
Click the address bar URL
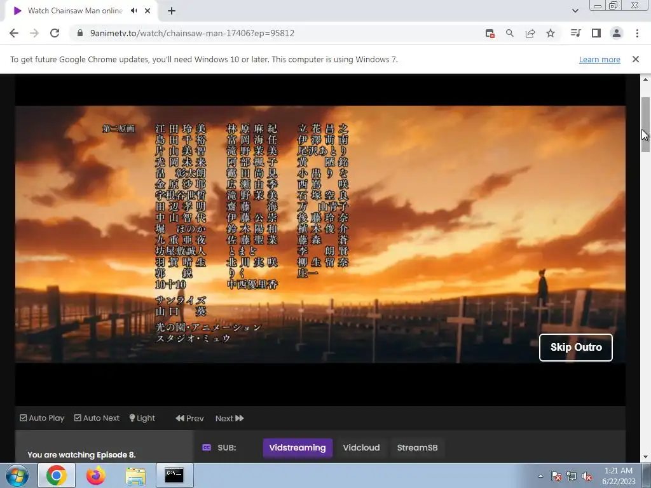point(192,33)
